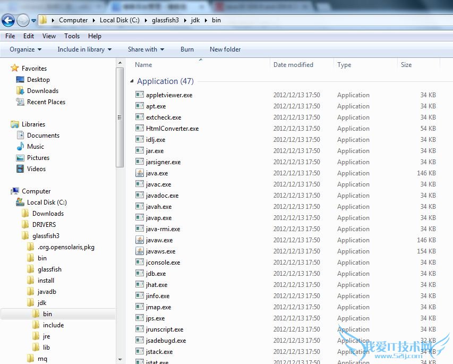This screenshot has width=453, height=364.
Task: Open the View menu
Action: coord(49,36)
